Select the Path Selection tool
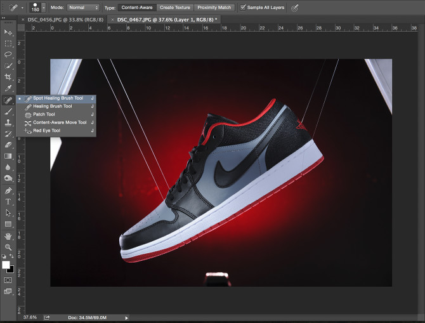425x323 pixels. pyautogui.click(x=8, y=213)
